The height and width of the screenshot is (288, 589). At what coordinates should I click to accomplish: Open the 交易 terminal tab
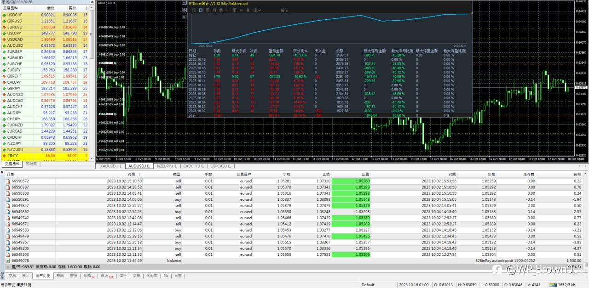pyautogui.click(x=12, y=276)
